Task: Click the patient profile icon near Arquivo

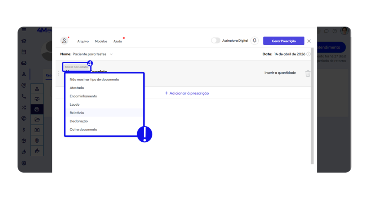Action: (65, 41)
